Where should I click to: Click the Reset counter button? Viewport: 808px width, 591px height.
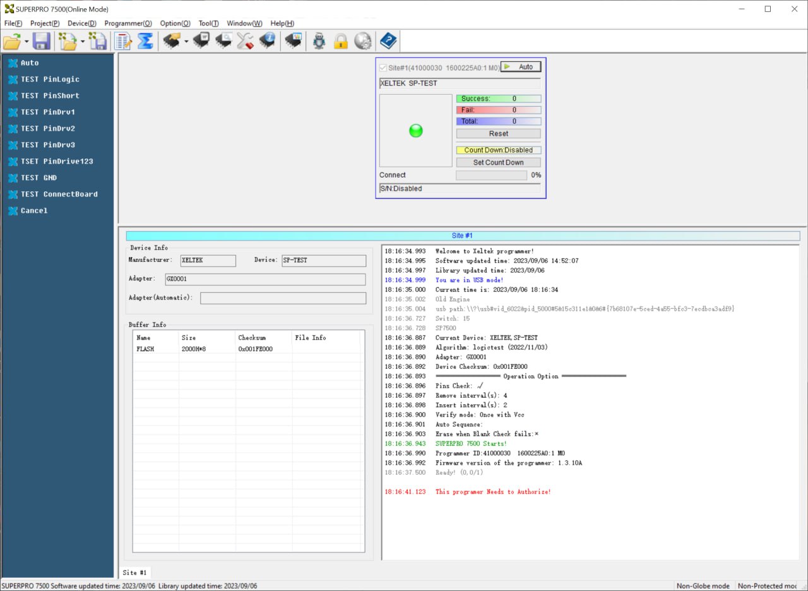[x=499, y=134]
